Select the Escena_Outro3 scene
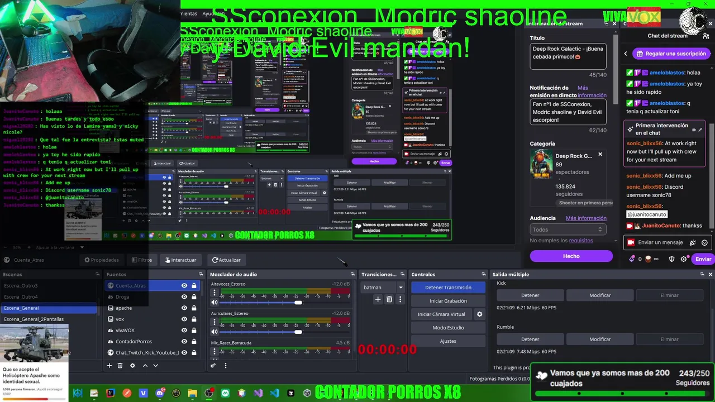 click(x=49, y=285)
